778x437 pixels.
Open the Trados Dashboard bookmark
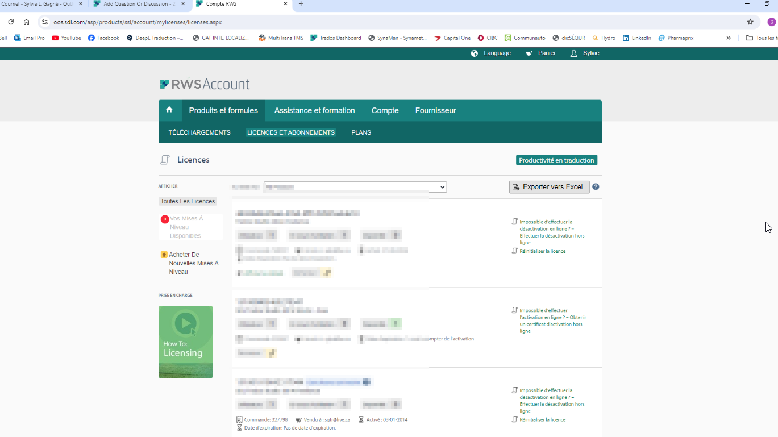pos(335,38)
